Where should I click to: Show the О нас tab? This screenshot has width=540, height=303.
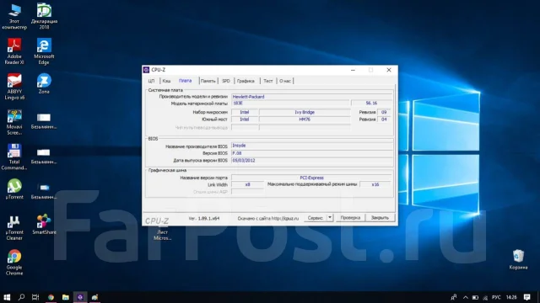[285, 81]
